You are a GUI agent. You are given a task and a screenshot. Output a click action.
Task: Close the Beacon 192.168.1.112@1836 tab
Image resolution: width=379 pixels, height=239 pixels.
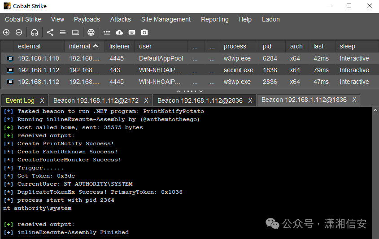[x=354, y=100]
